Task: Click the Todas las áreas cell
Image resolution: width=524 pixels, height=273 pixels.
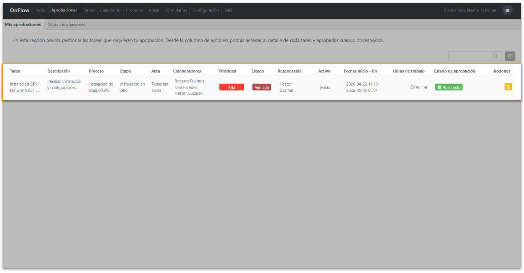Action: coord(160,87)
